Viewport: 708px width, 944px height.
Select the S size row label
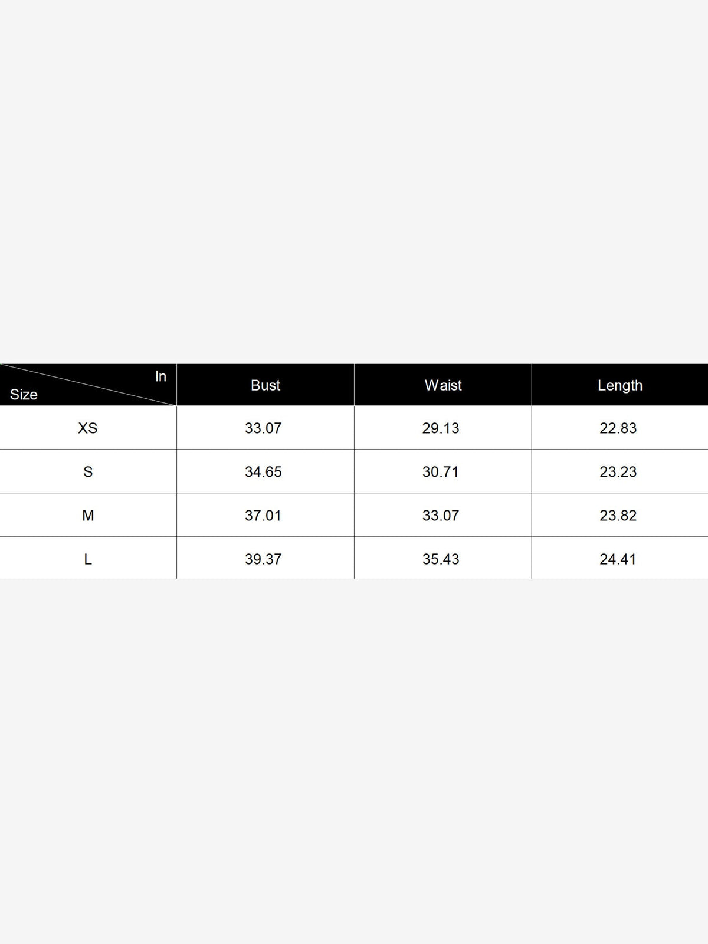88,472
